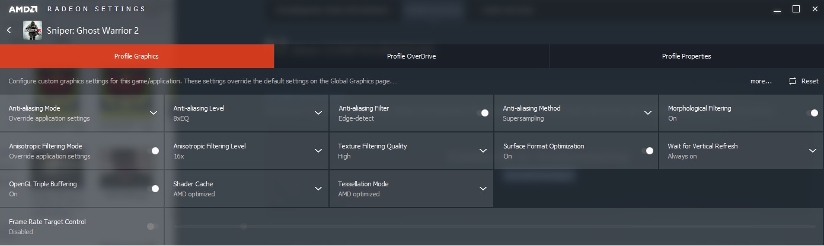
Task: Disable OpenGL Triple Buffering
Action: pos(153,189)
